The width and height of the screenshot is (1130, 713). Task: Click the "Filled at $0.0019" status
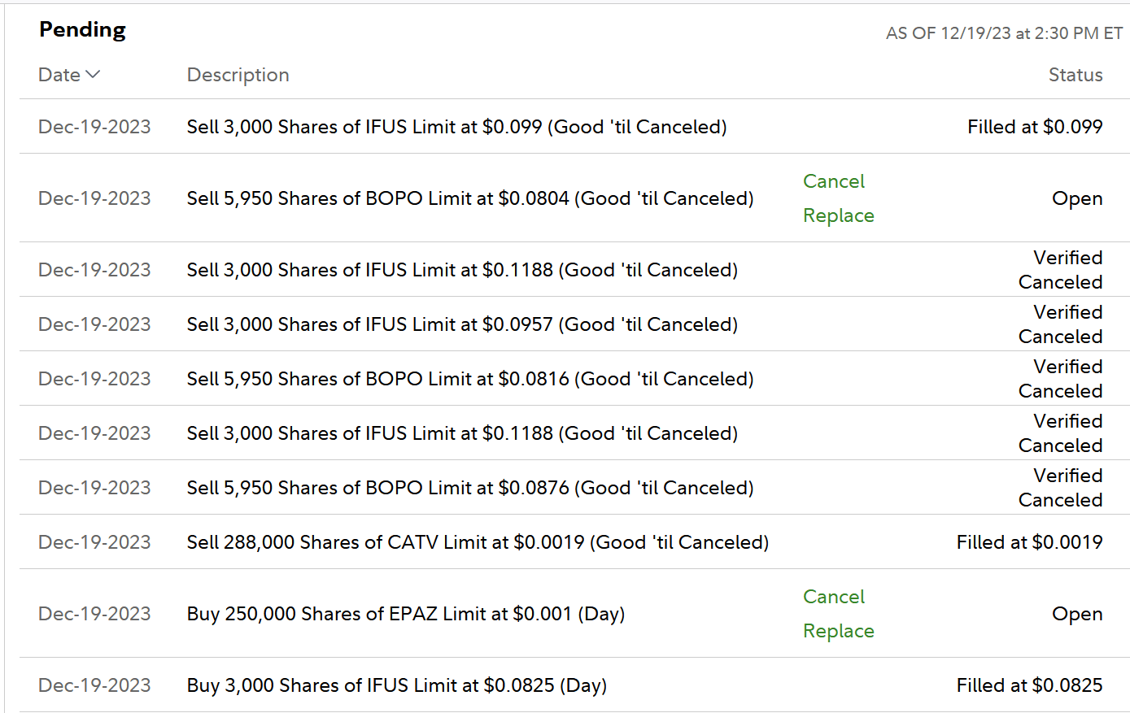1029,542
